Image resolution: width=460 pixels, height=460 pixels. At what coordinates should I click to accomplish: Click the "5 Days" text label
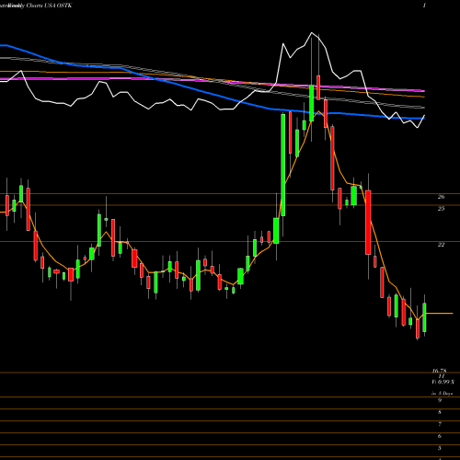tap(445, 394)
